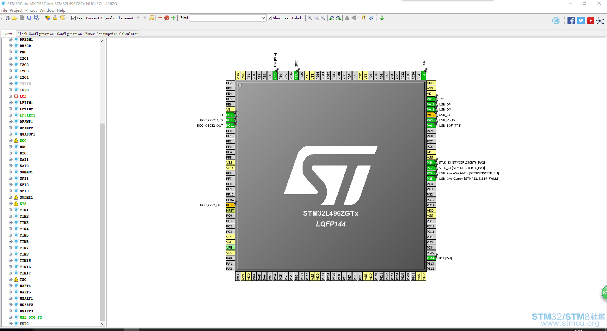Image resolution: width=607 pixels, height=331 pixels.
Task: Expand the I2C1 tree node
Action: (10, 58)
